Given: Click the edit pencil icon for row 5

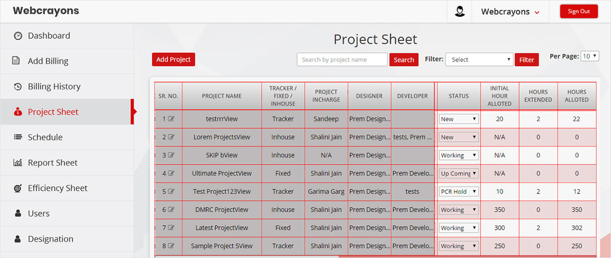Looking at the screenshot, I should (171, 192).
